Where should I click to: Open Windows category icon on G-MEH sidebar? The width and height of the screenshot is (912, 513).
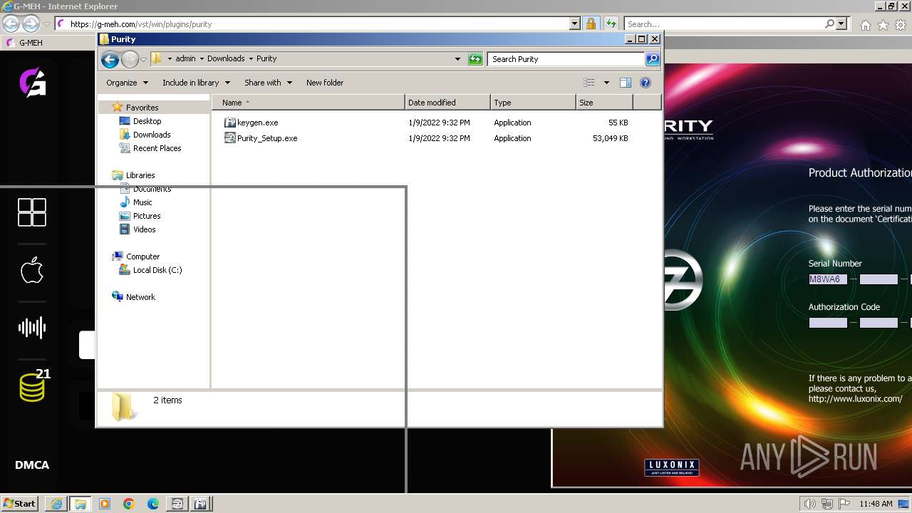[32, 212]
